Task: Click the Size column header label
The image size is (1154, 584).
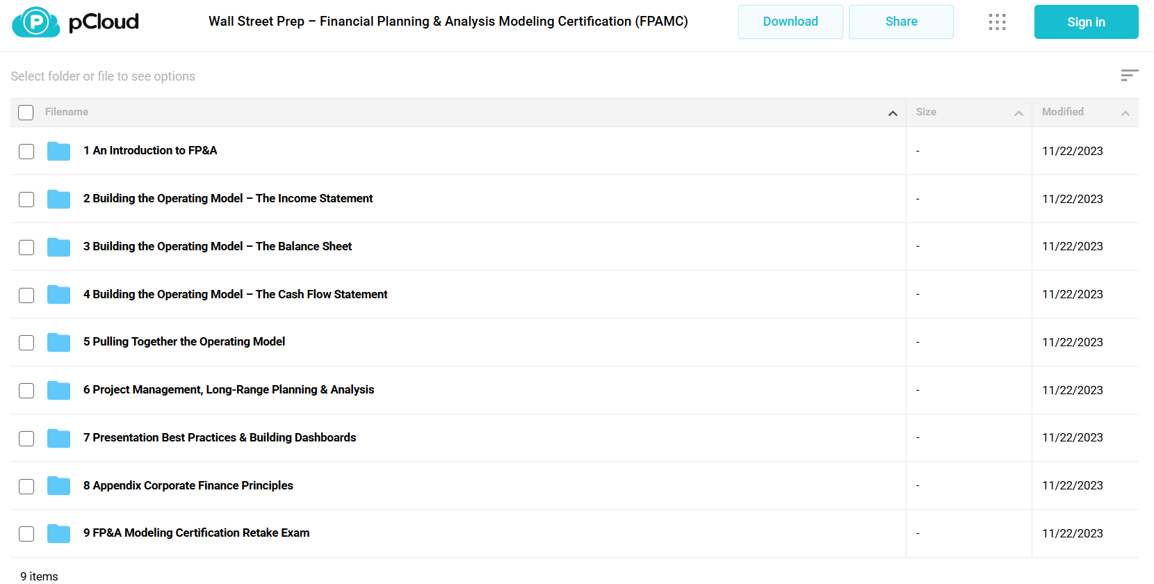Action: pos(926,112)
